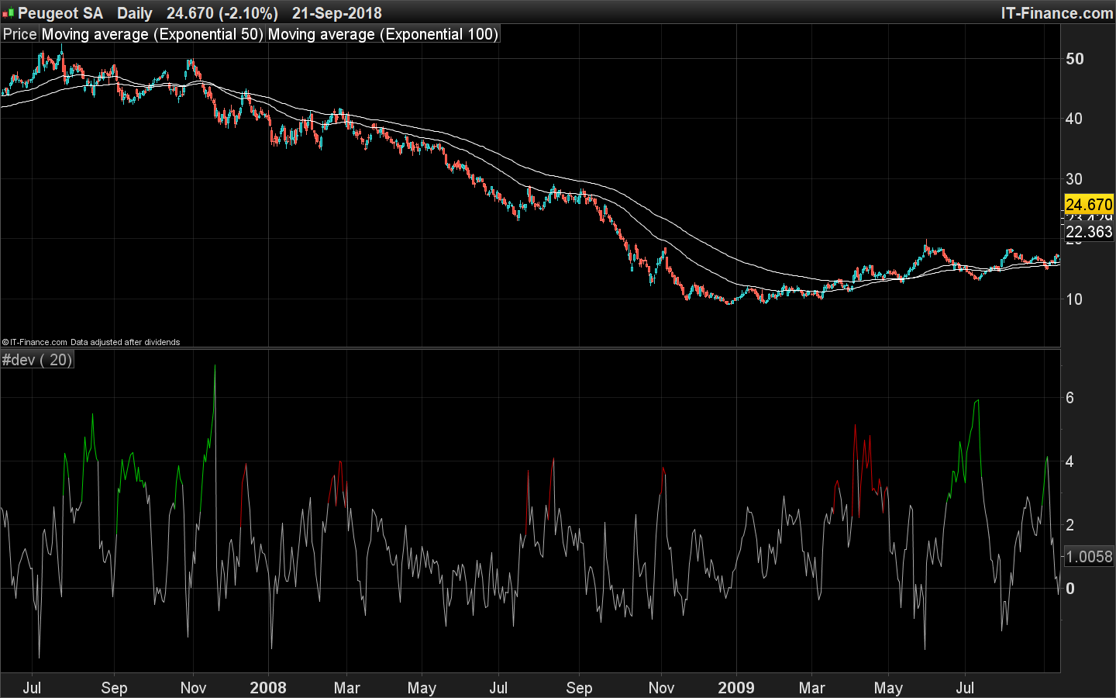The width and height of the screenshot is (1116, 698).
Task: Click indicator axis value 4
Action: 1070,461
